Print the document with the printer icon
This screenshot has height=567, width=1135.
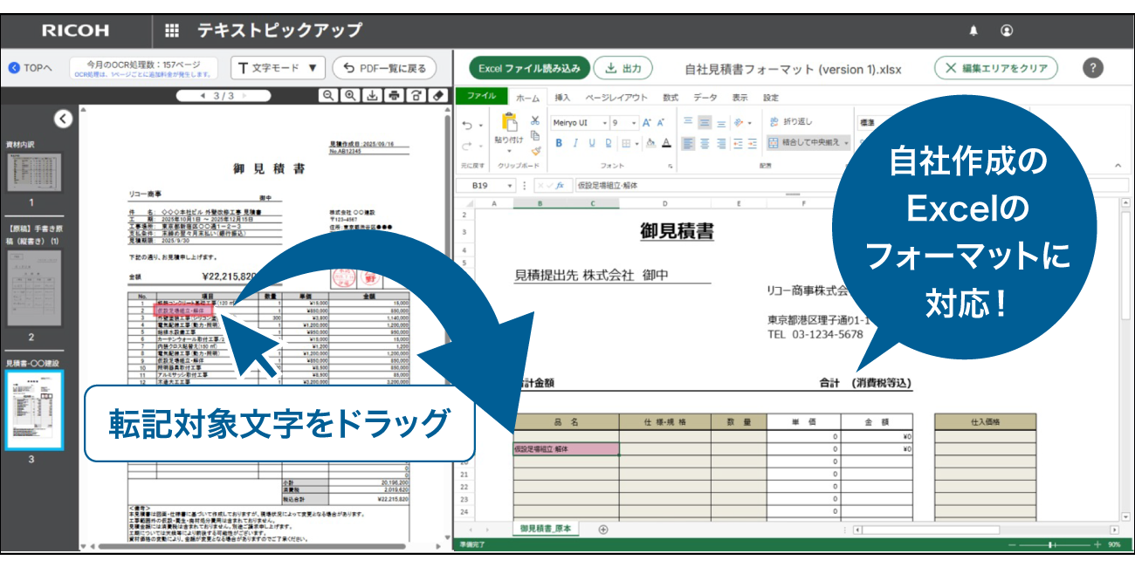coord(395,96)
